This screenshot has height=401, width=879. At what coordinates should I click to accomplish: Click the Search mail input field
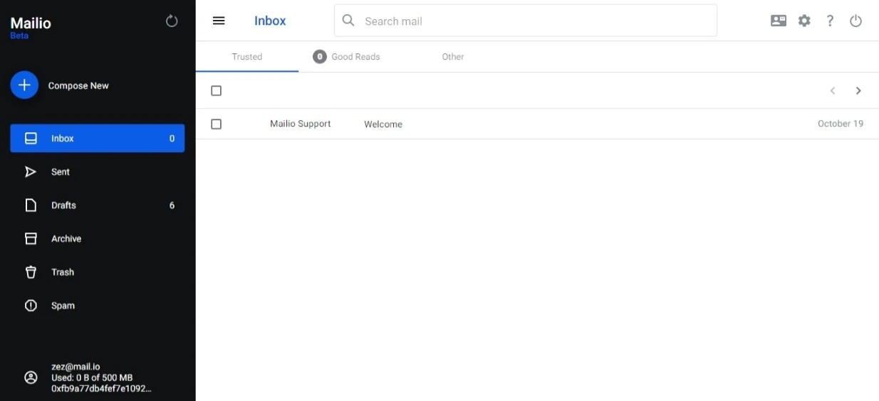[534, 21]
